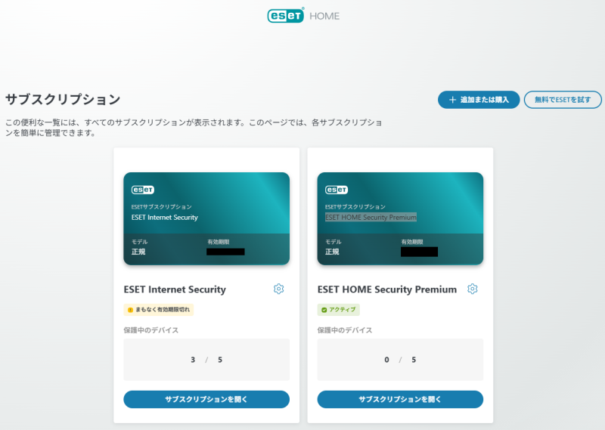Click the ESET Internet Security title below card

pyautogui.click(x=175, y=289)
